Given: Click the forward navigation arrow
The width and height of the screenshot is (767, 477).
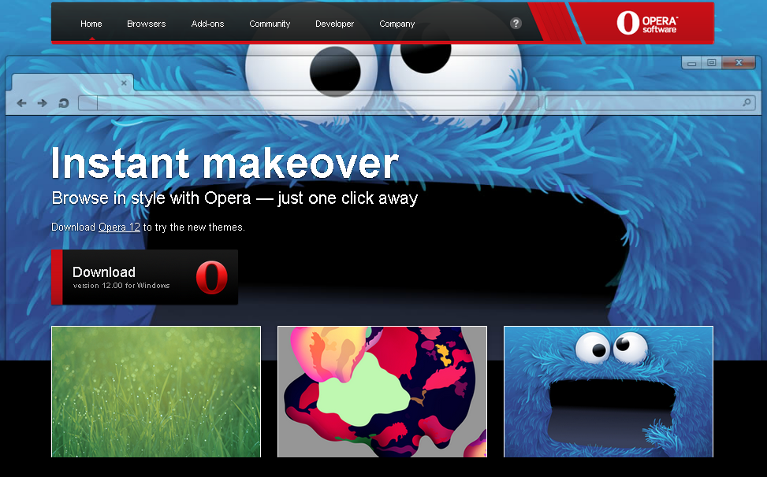Looking at the screenshot, I should click(41, 102).
